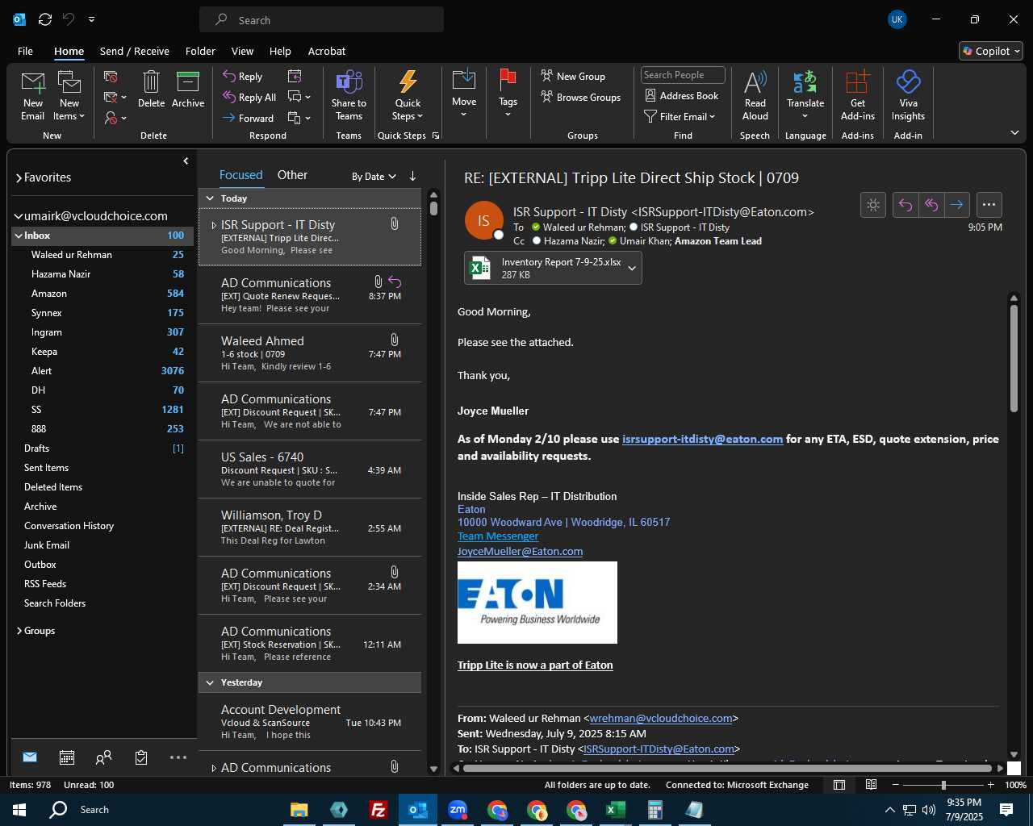Open the Folder tab

tap(200, 51)
